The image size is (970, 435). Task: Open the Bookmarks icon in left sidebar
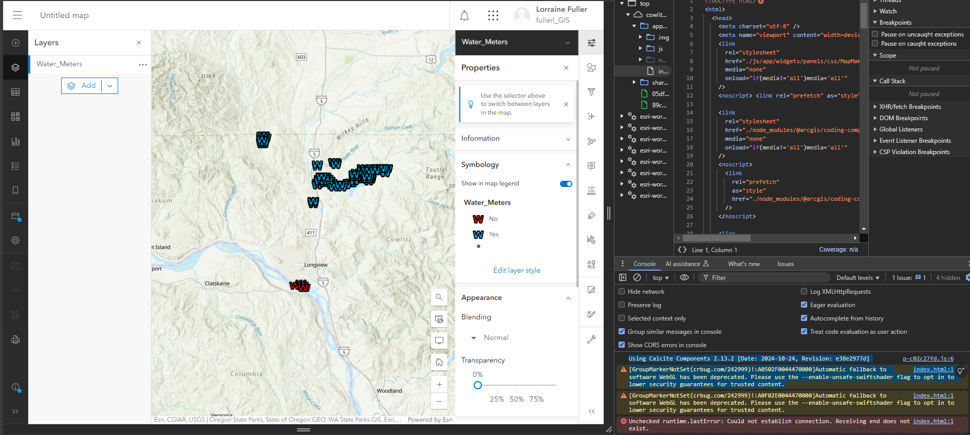[x=15, y=191]
